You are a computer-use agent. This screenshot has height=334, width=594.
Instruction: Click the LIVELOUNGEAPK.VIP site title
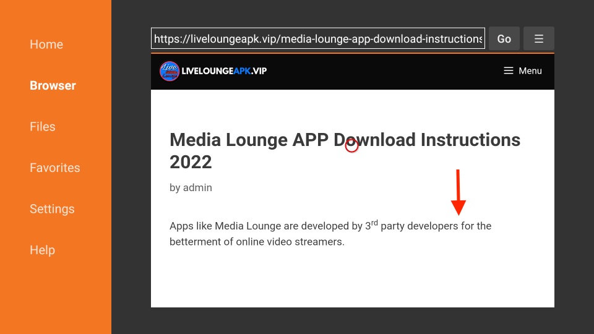(224, 71)
